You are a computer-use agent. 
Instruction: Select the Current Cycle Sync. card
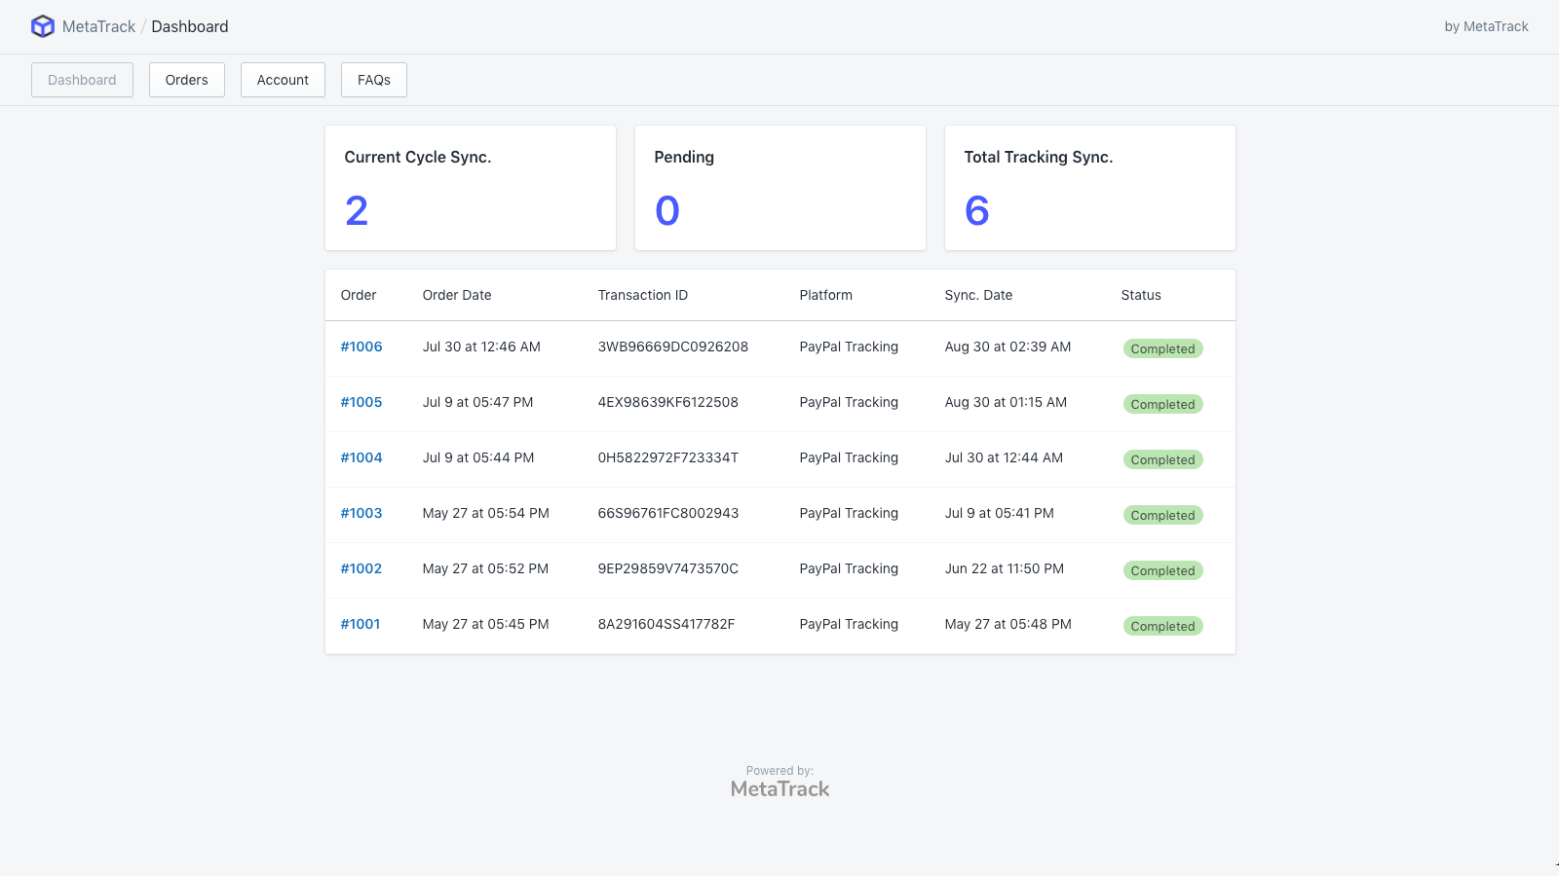click(470, 188)
